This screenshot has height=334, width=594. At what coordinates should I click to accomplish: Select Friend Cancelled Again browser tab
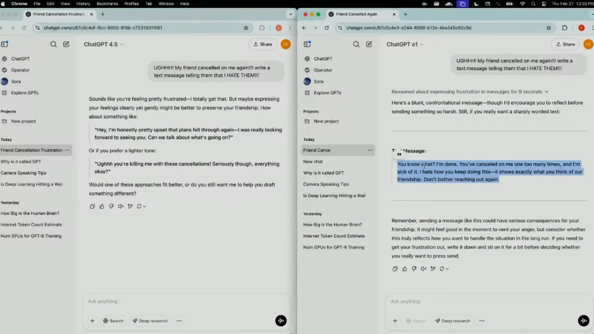click(361, 14)
